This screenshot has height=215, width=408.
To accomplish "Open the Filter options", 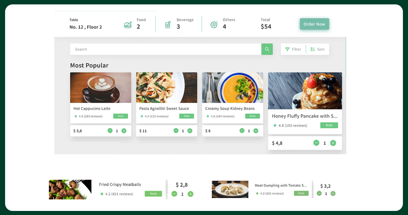I will (x=293, y=49).
